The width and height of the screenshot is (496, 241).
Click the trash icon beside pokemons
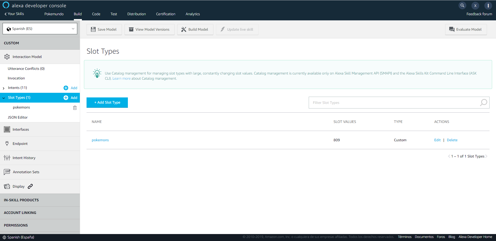click(75, 107)
